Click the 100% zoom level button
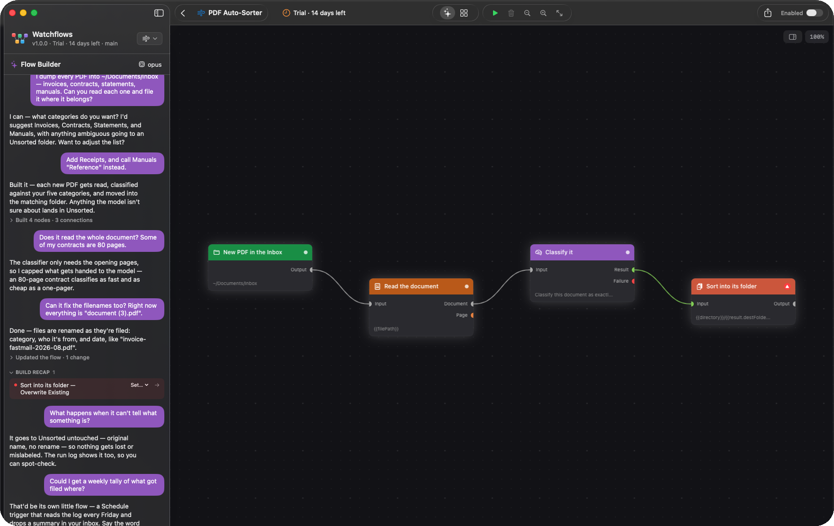The height and width of the screenshot is (526, 834). 816,37
